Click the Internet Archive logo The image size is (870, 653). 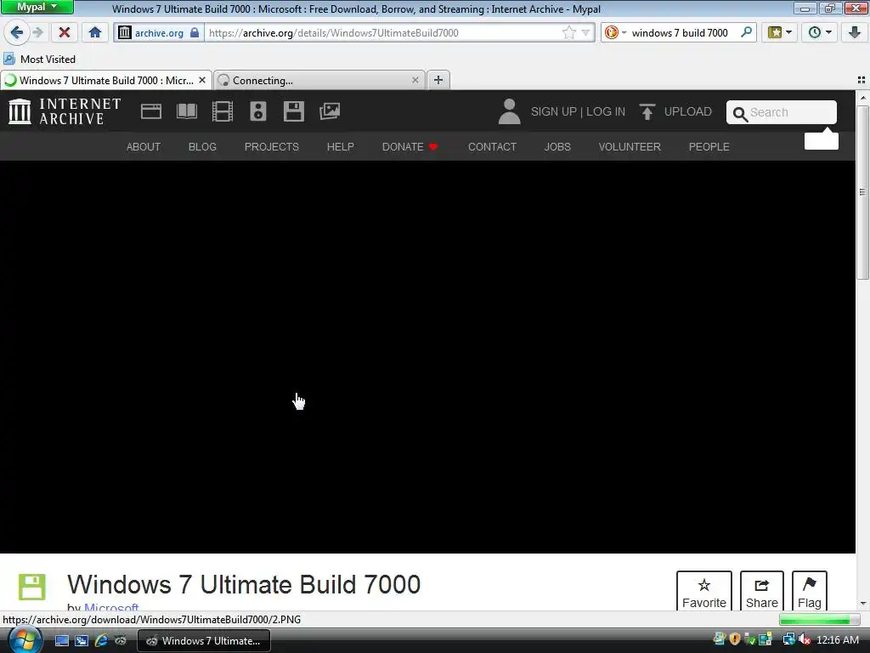coord(65,111)
